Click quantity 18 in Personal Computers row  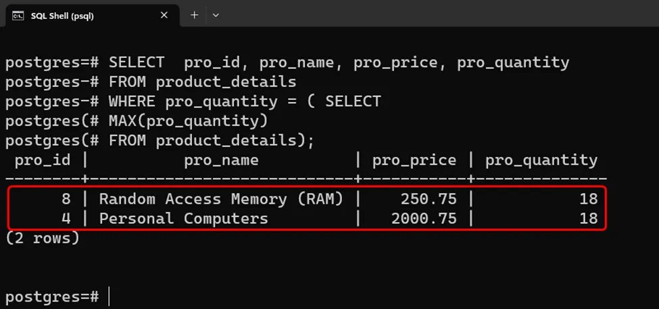tap(588, 219)
